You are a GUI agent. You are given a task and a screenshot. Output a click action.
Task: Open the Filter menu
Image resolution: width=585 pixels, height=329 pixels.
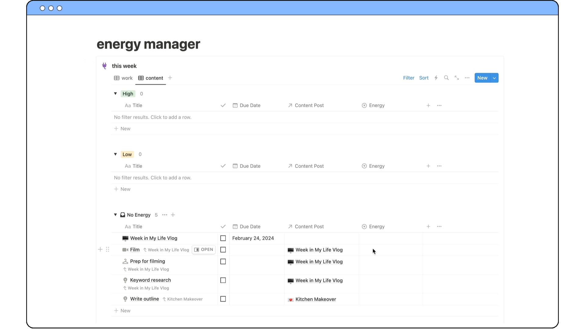(x=409, y=78)
